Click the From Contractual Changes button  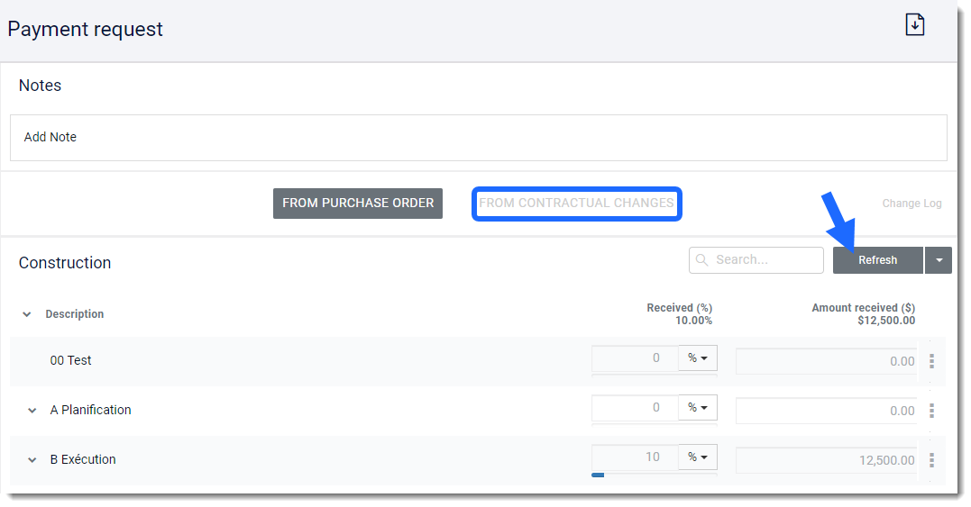pos(577,204)
